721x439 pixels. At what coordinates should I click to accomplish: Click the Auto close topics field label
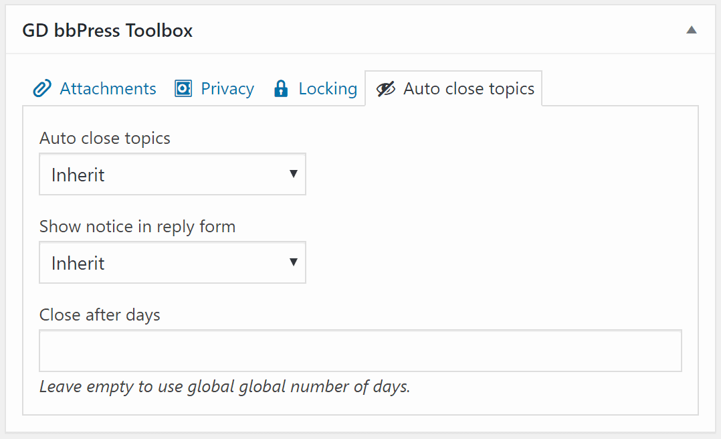pos(105,139)
